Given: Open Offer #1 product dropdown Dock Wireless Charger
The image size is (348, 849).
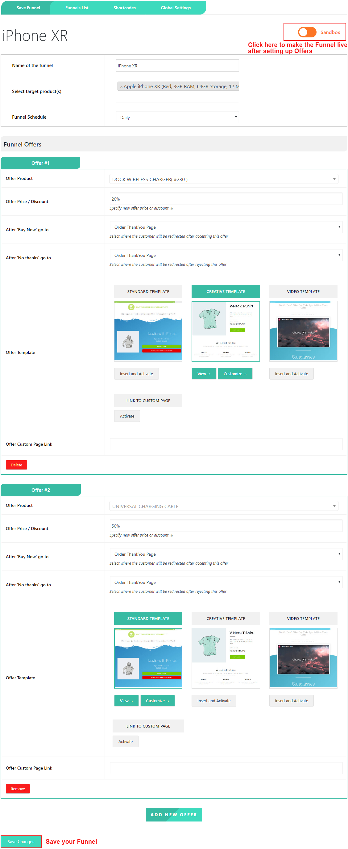Looking at the screenshot, I should [224, 179].
